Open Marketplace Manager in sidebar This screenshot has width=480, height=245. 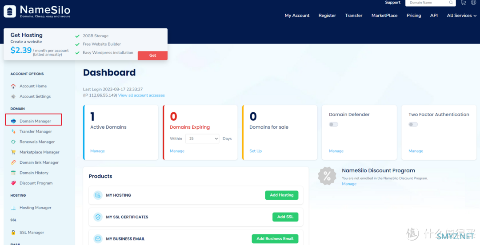(x=40, y=152)
